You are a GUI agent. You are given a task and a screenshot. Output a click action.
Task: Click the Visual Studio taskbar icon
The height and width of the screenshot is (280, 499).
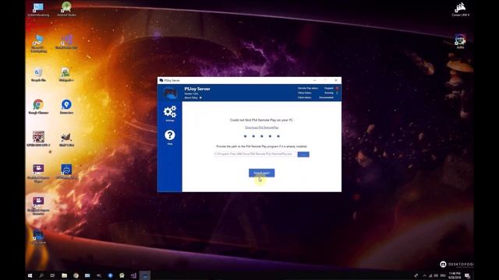[133, 275]
